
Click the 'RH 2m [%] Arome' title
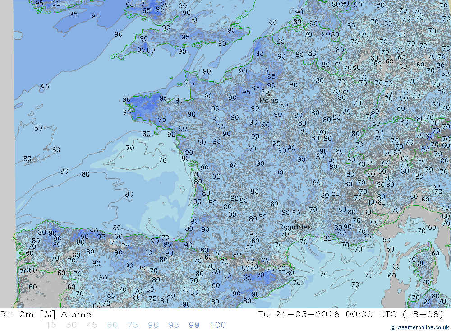point(46,314)
